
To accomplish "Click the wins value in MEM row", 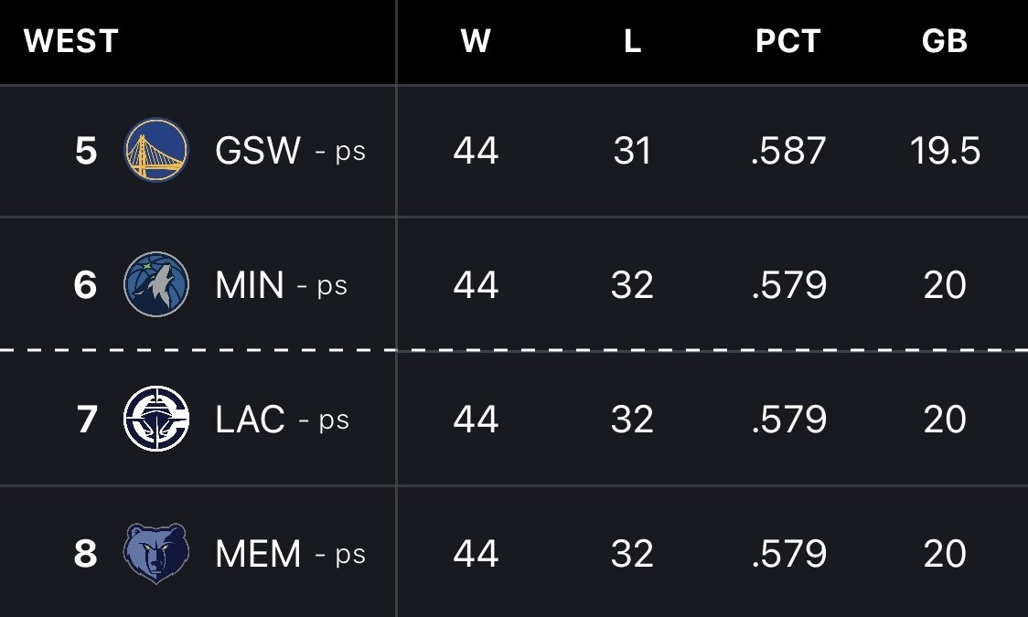I will (476, 554).
